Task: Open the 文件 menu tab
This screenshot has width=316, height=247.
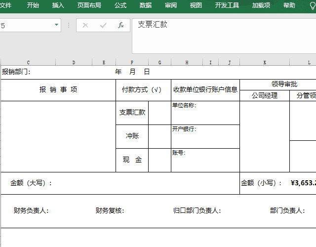Action: pyautogui.click(x=5, y=5)
